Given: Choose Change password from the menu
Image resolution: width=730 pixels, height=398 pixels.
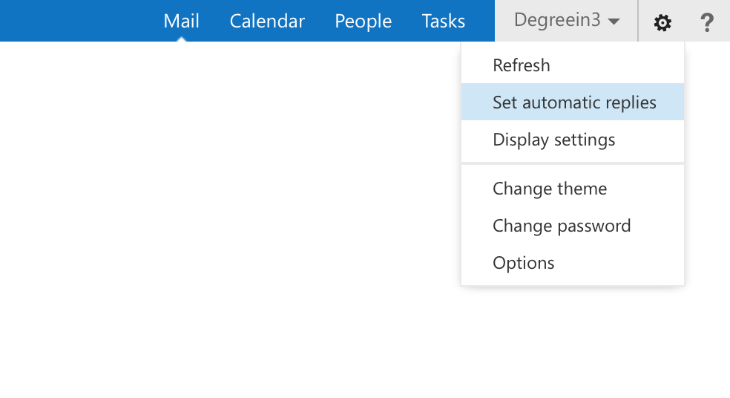Looking at the screenshot, I should pyautogui.click(x=573, y=226).
